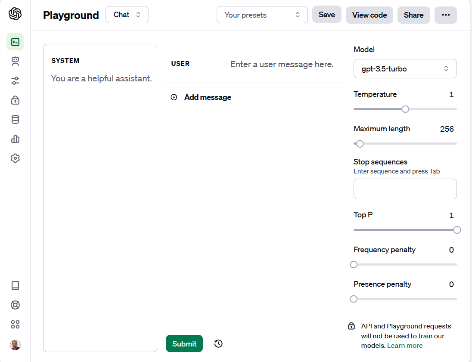Open the Storage database icon in sidebar

click(x=15, y=120)
